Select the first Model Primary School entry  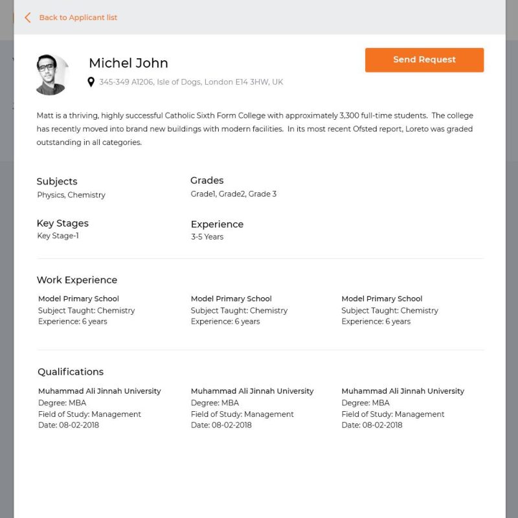(78, 299)
